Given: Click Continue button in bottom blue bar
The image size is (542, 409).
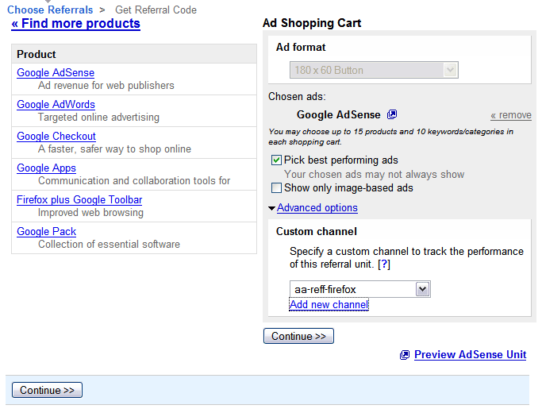Looking at the screenshot, I should tap(47, 390).
